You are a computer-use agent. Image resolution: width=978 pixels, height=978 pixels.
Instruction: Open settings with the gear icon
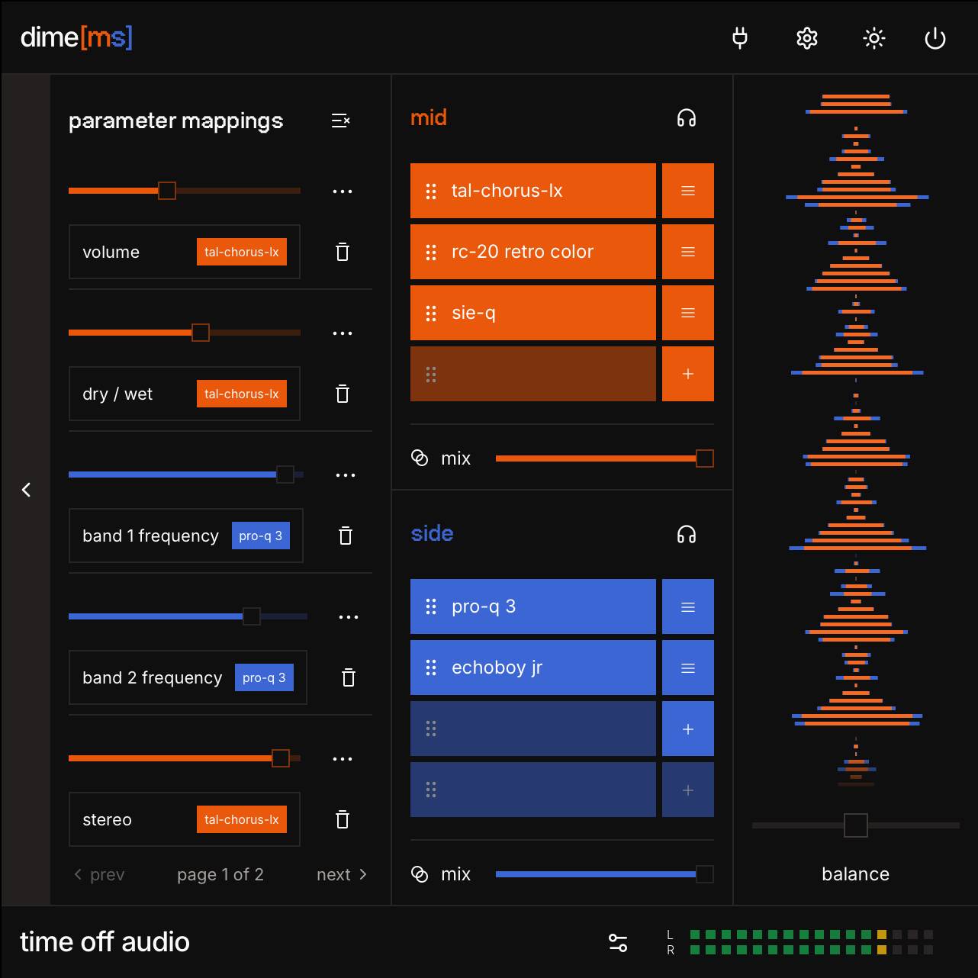806,38
